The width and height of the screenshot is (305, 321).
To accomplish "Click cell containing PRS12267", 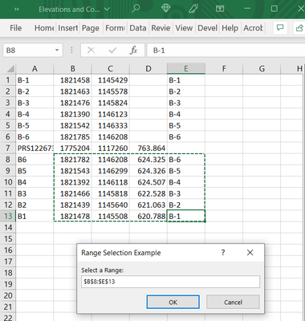I will tap(35, 148).
